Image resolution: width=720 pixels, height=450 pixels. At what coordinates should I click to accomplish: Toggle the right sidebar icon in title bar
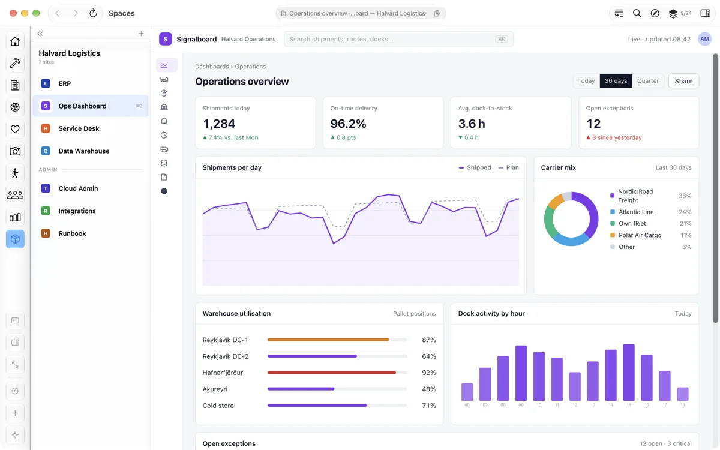[x=705, y=13]
